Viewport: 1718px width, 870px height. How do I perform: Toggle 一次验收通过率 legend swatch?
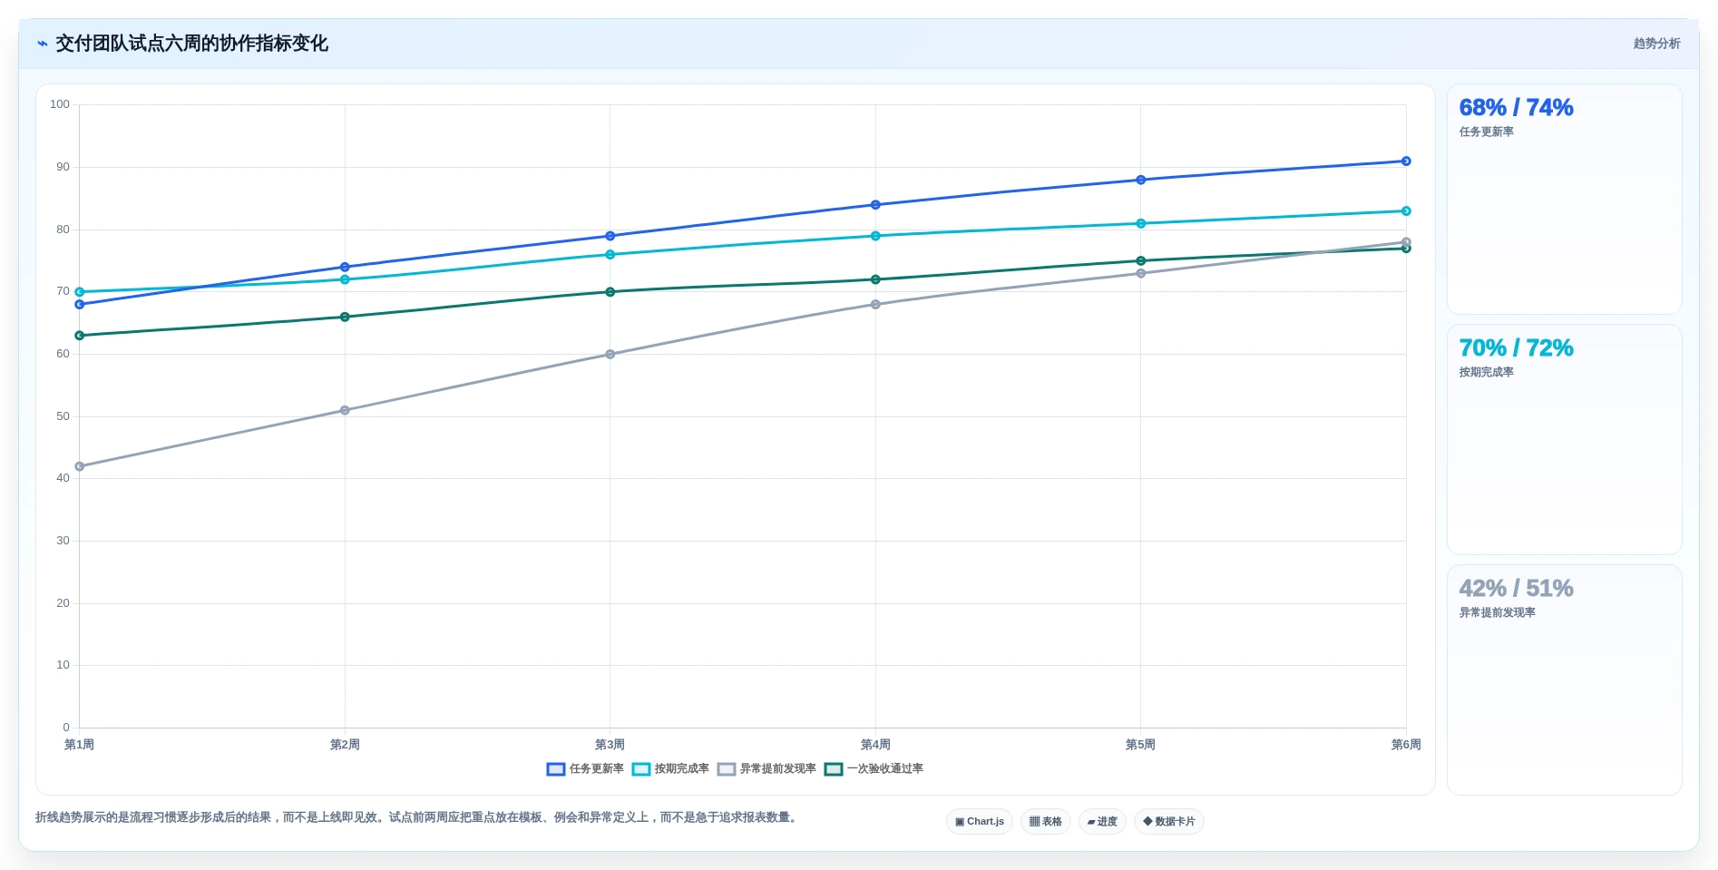tap(834, 769)
